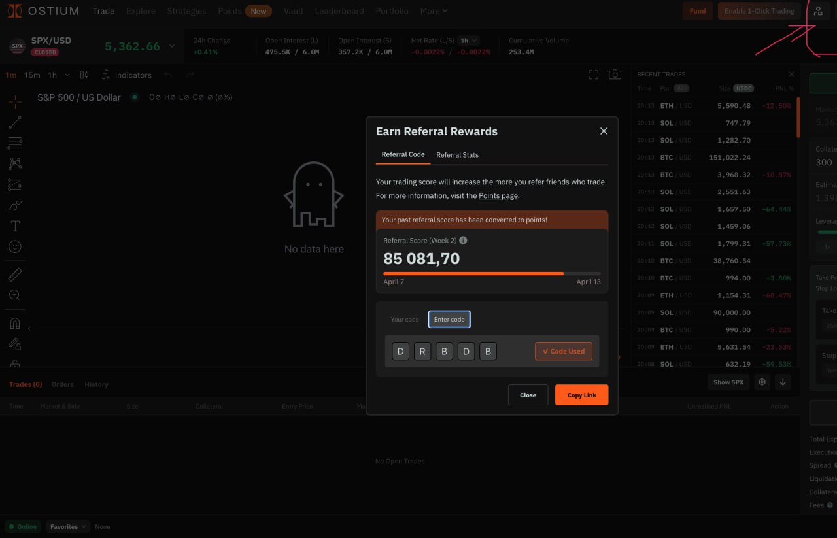The image size is (837, 538).
Task: Click the SPX pair icon
Action: (17, 46)
